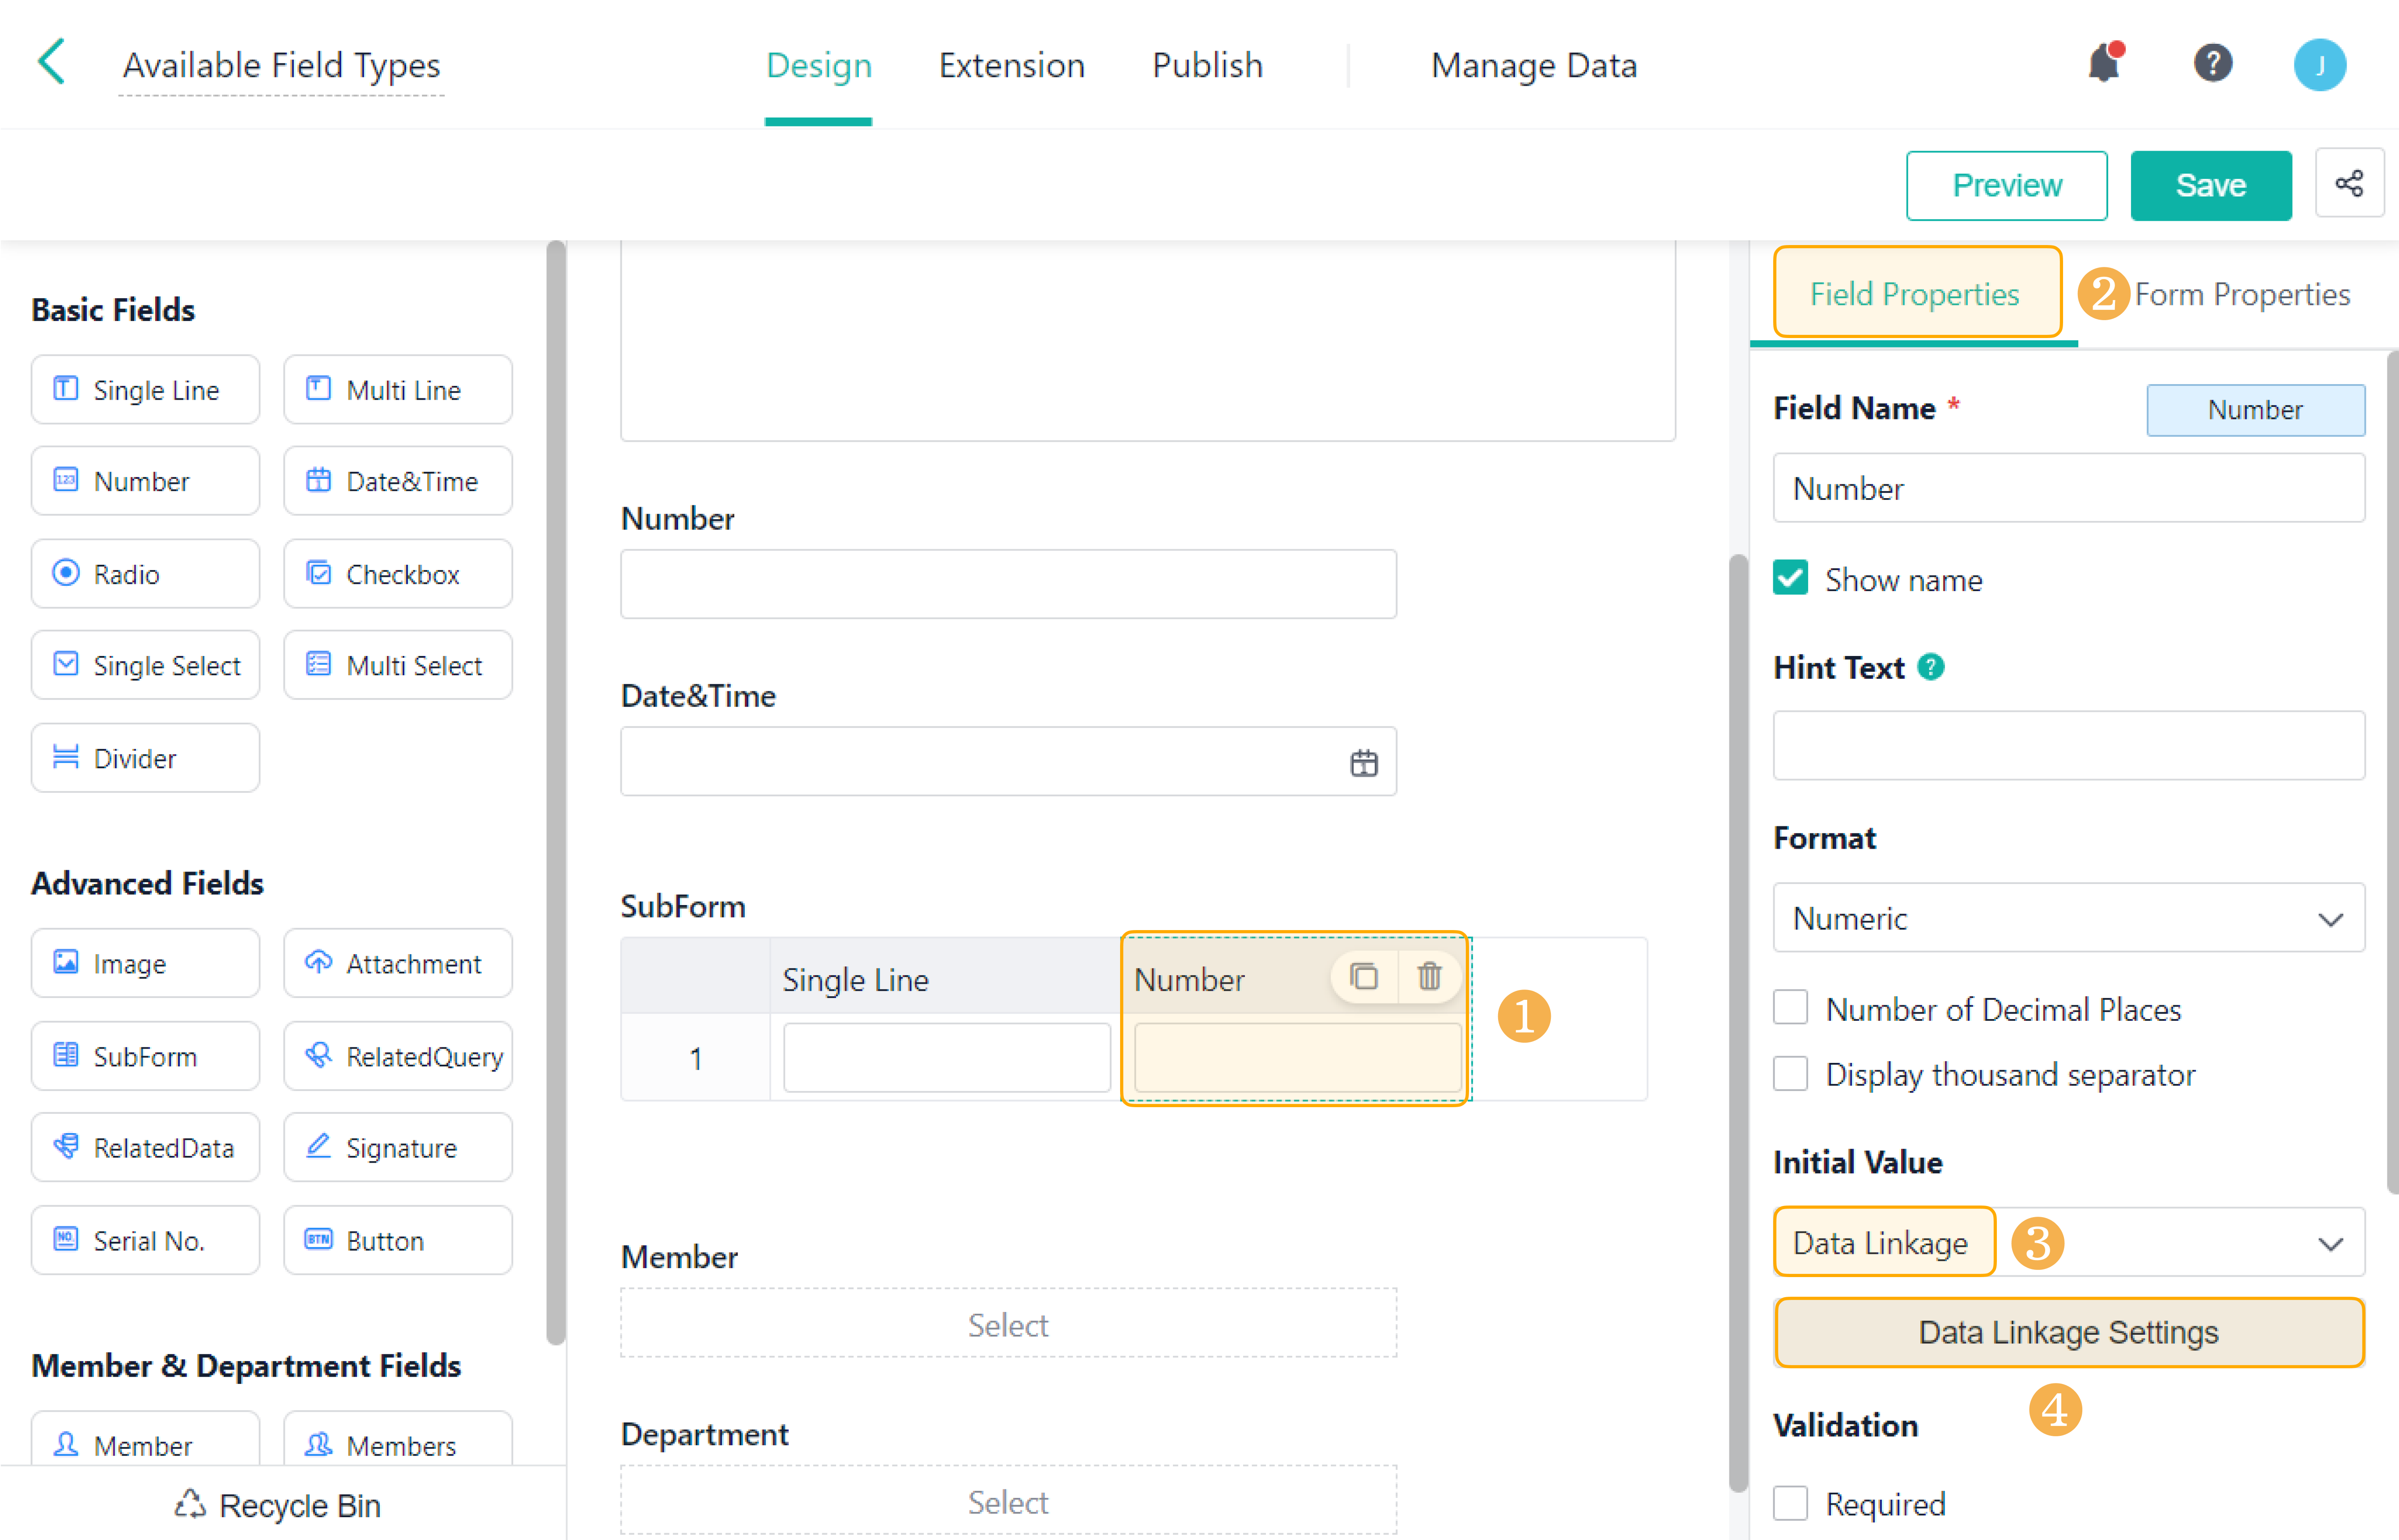Click the help question mark icon
Viewport: 2399px width, 1540px height.
tap(2212, 64)
